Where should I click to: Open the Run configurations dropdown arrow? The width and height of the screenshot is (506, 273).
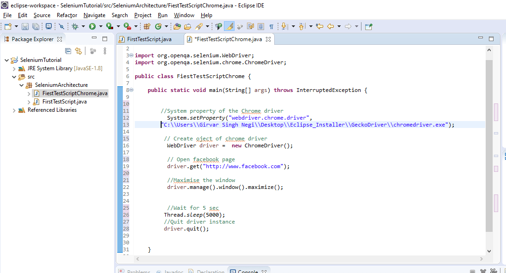[101, 26]
